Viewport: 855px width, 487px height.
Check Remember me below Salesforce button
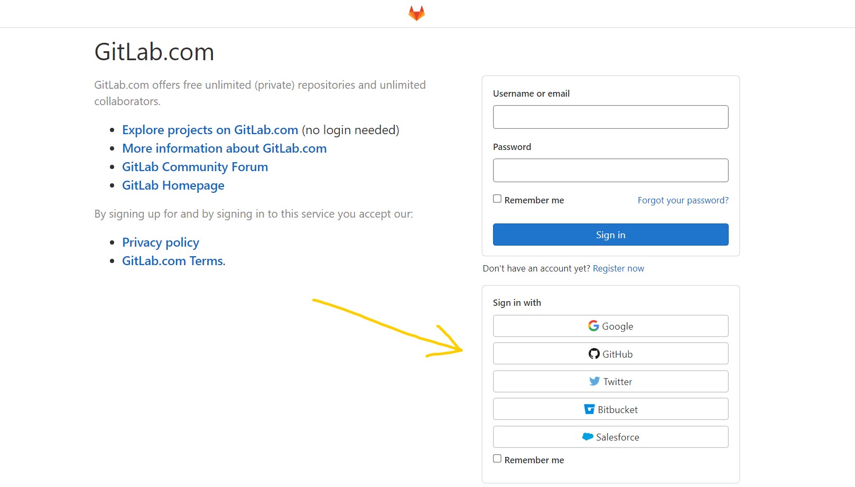coord(497,458)
